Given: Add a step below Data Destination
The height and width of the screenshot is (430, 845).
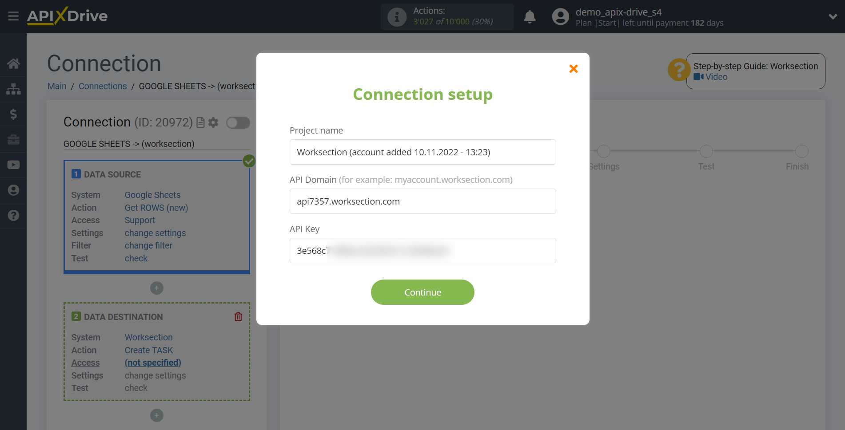Looking at the screenshot, I should coord(156,415).
